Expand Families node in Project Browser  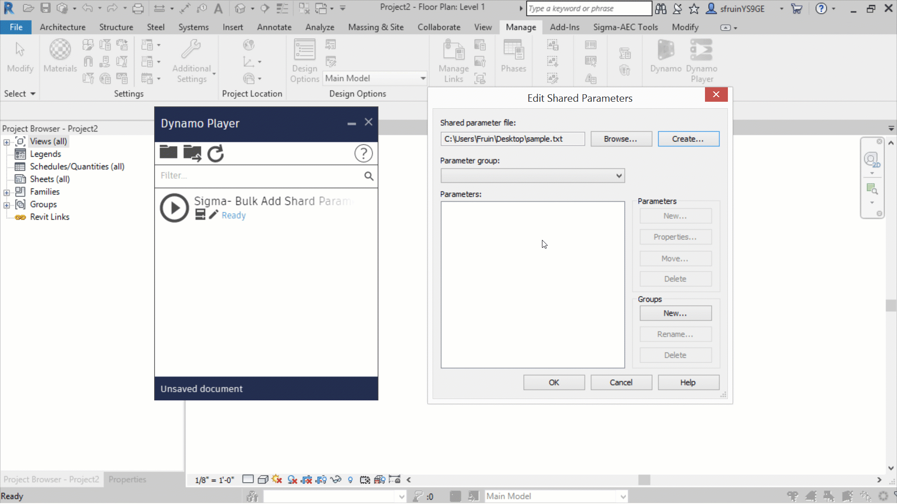[7, 192]
